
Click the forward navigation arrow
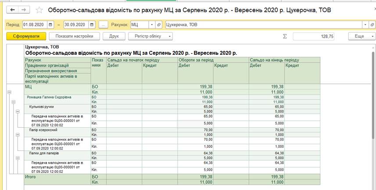click(x=24, y=10)
